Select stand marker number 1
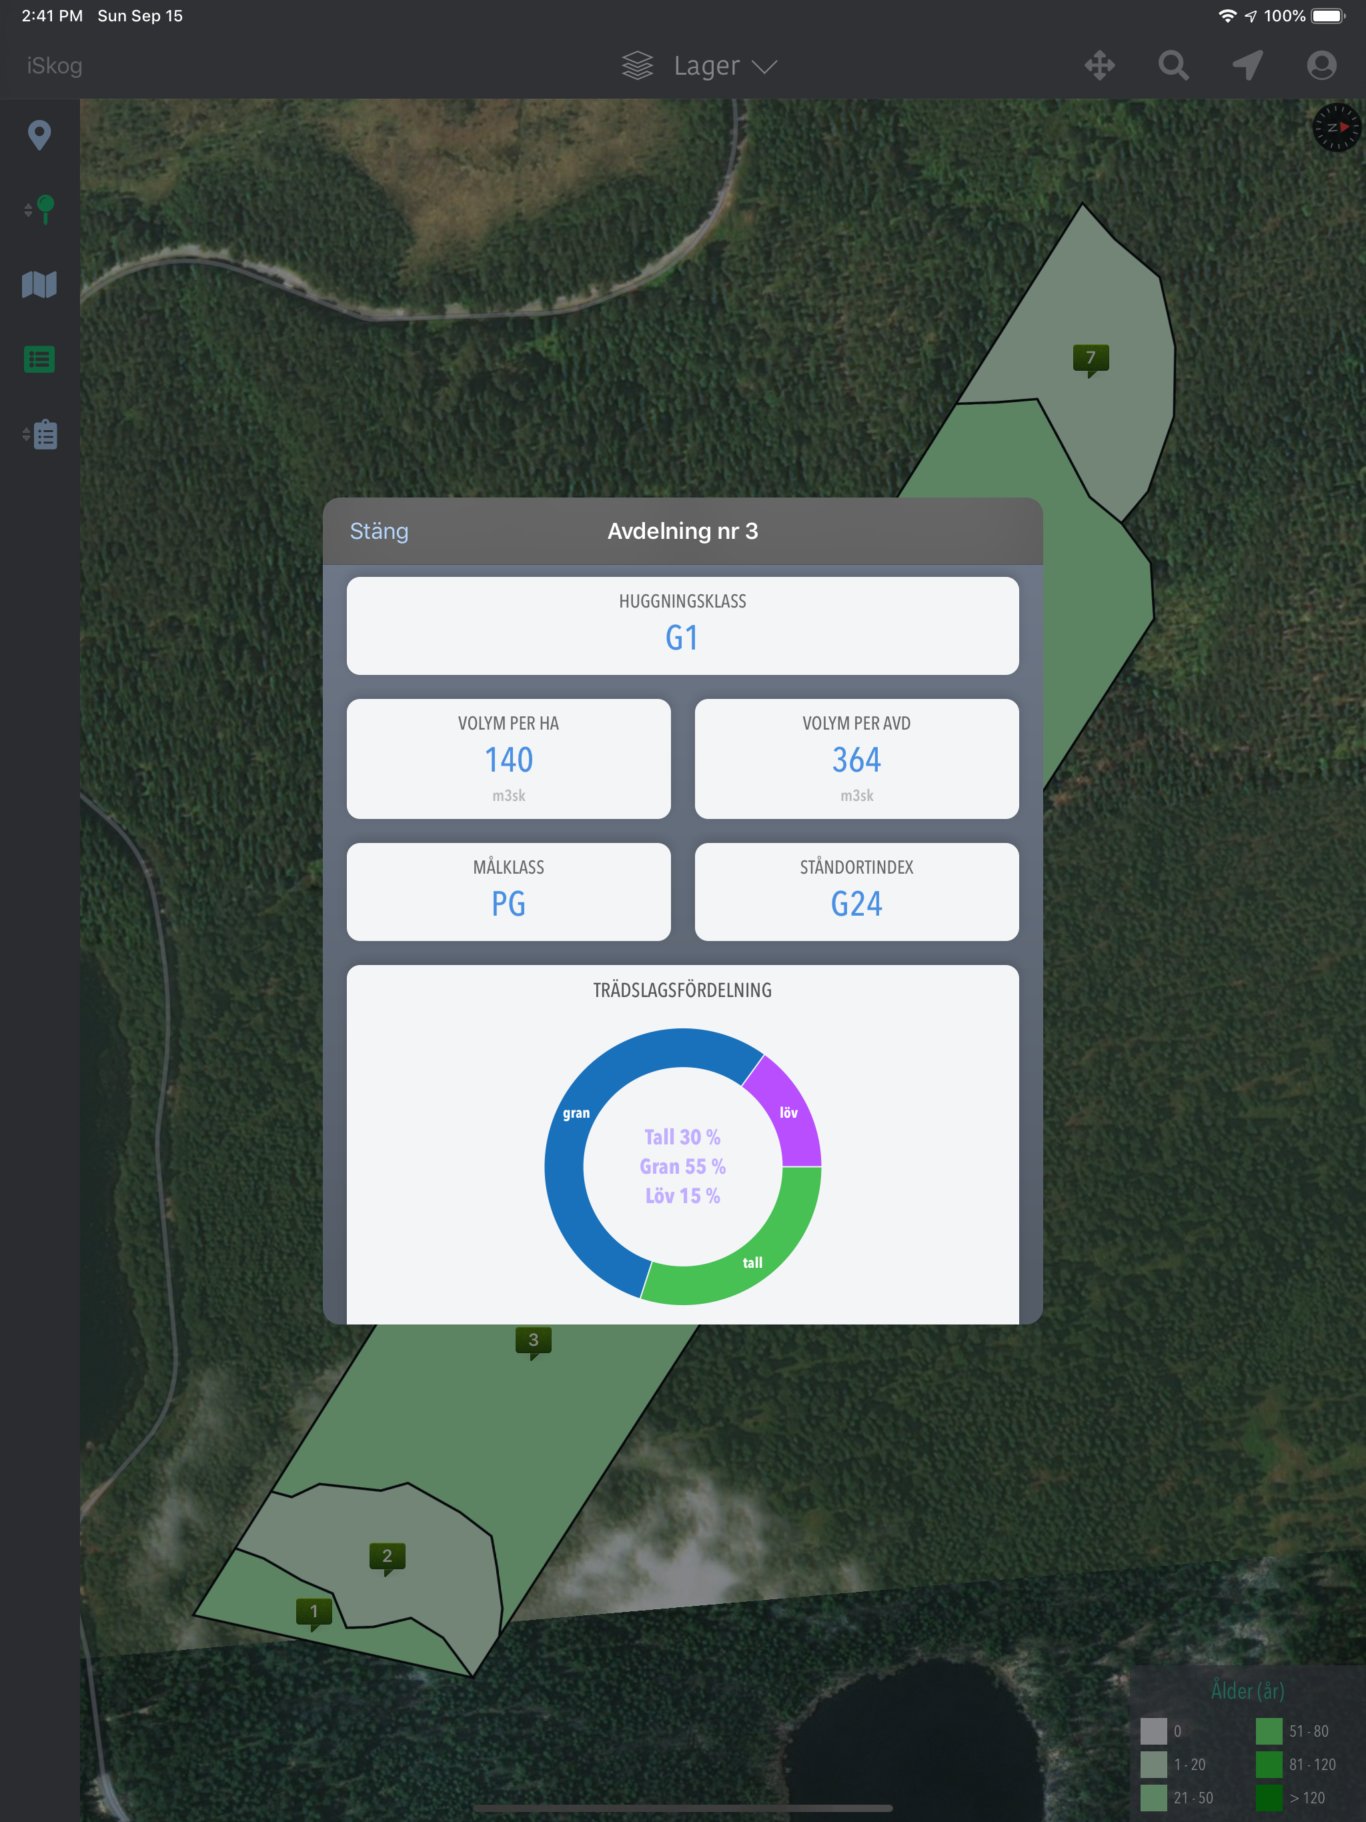Screen dimensions: 1366x1822 pos(314,1613)
